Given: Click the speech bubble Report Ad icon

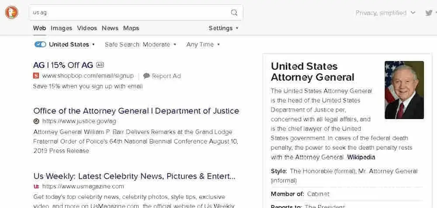Looking at the screenshot, I should coord(146,75).
